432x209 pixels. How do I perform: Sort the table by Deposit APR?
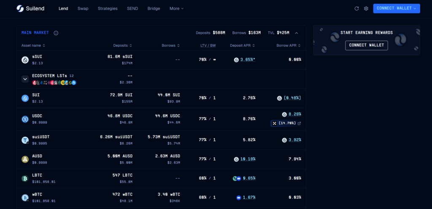pyautogui.click(x=242, y=46)
